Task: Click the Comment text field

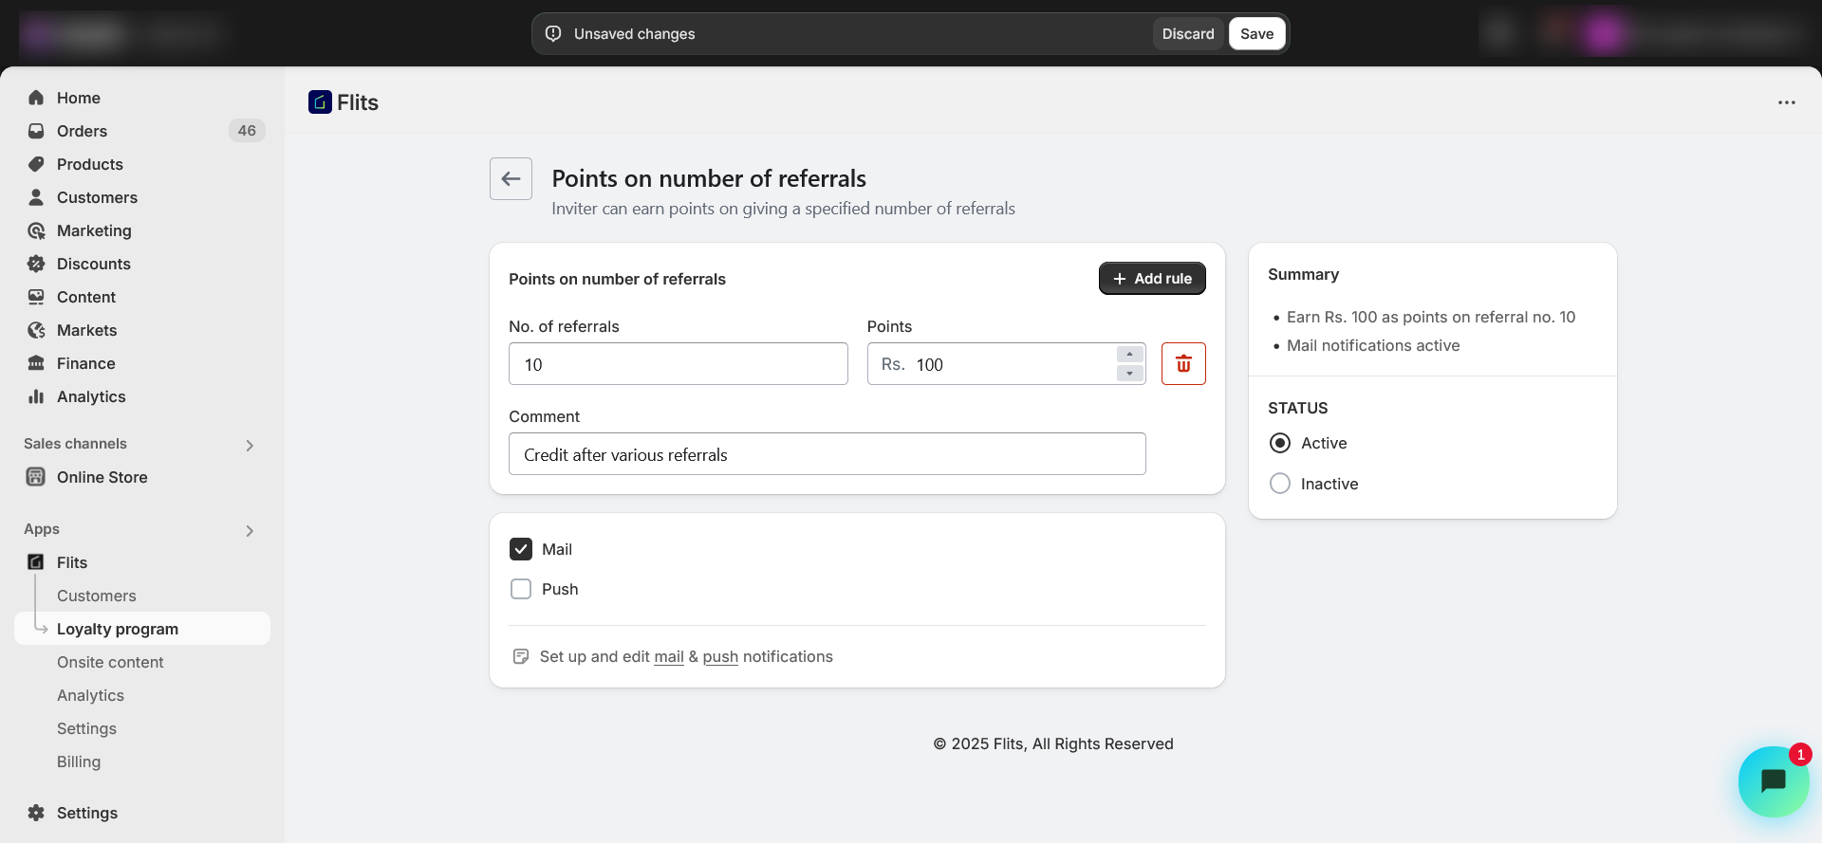Action: tap(827, 454)
